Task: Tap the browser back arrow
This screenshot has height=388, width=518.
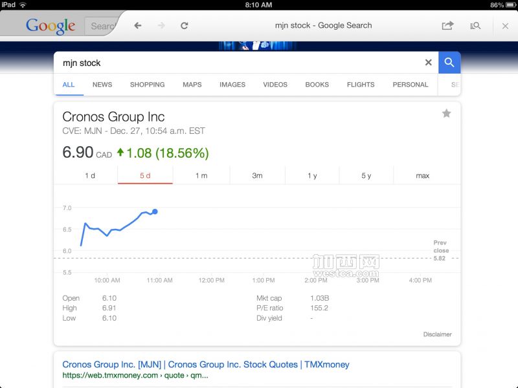Action: (x=137, y=26)
